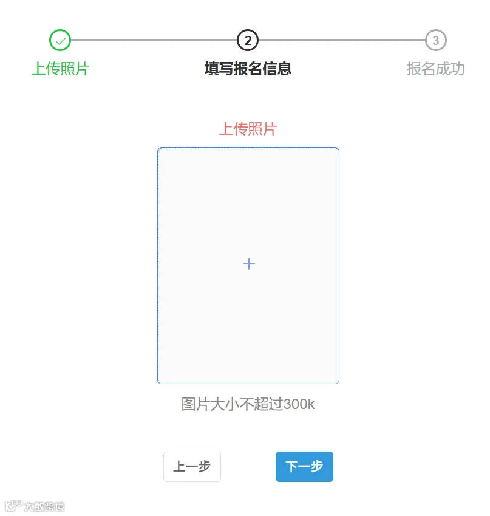Add a photo using the plus sign
Image resolution: width=490 pixels, height=516 pixels.
click(248, 264)
